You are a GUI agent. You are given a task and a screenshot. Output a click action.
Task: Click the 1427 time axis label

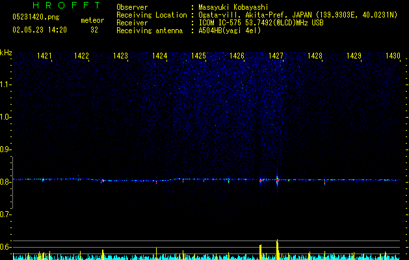[x=276, y=56]
